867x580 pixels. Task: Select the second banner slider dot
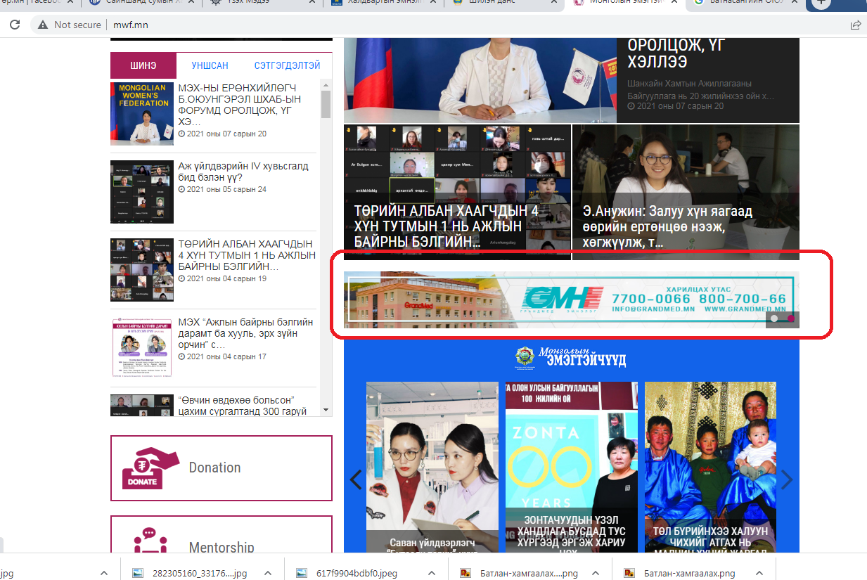pos(790,318)
